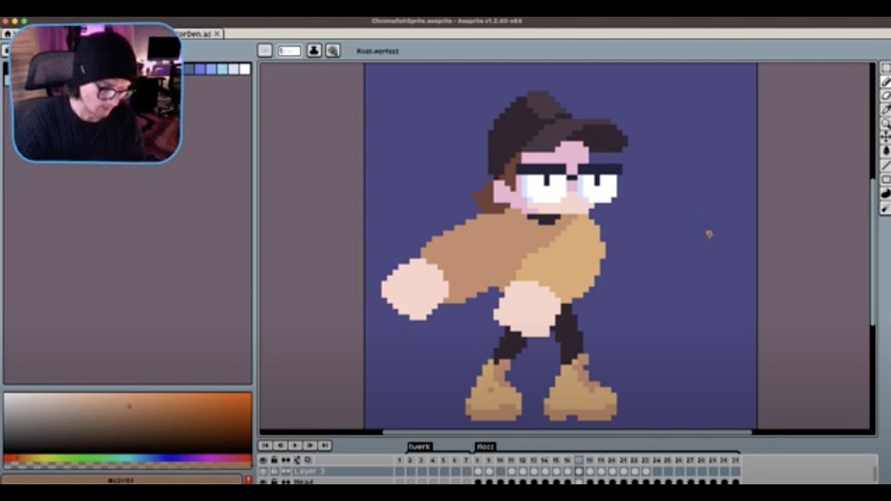
Task: Toggle Layer 3 continuous cels icon
Action: pyautogui.click(x=285, y=471)
